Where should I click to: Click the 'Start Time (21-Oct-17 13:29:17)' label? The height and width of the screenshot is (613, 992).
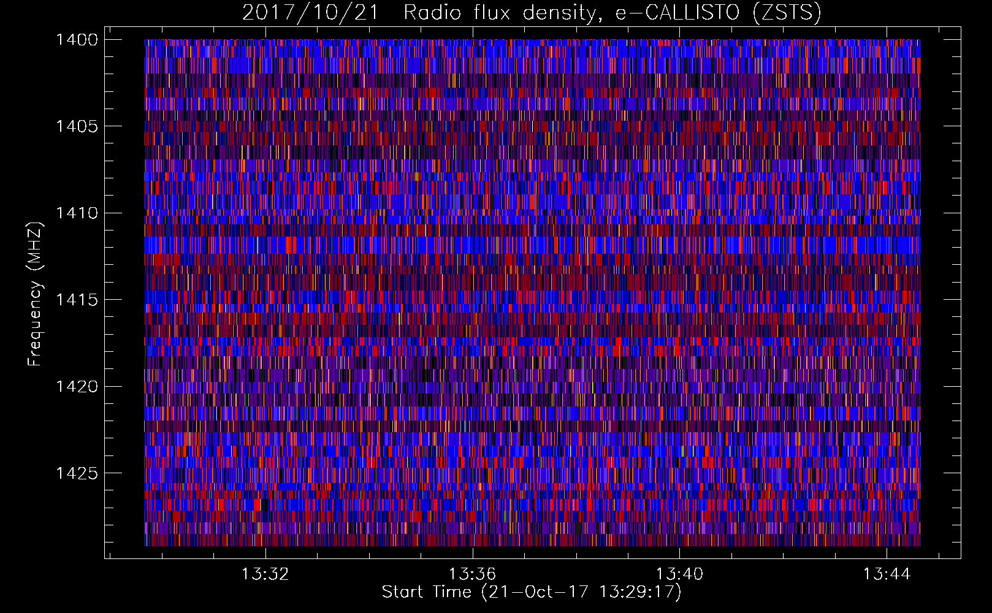click(x=532, y=592)
